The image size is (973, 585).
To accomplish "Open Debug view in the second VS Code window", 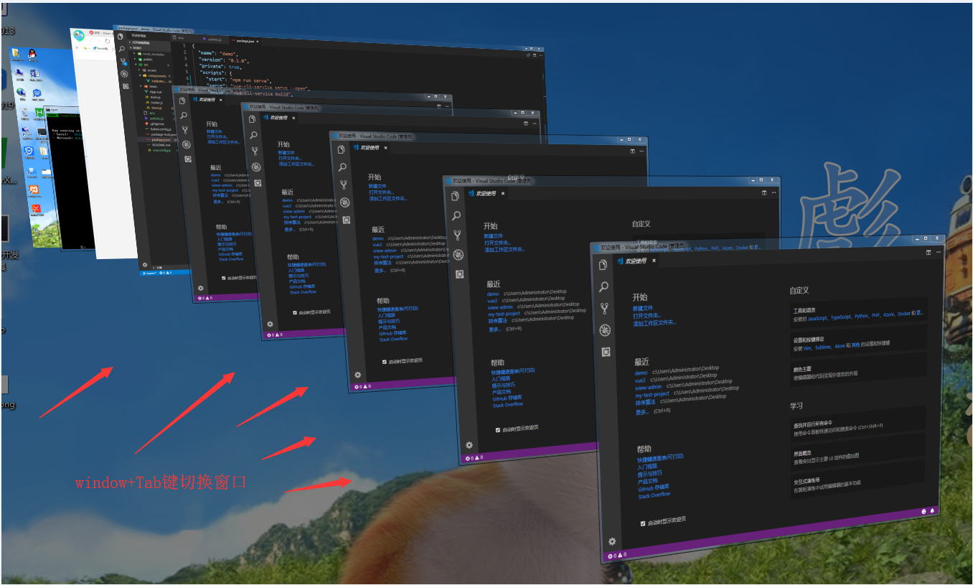I will pyautogui.click(x=459, y=254).
